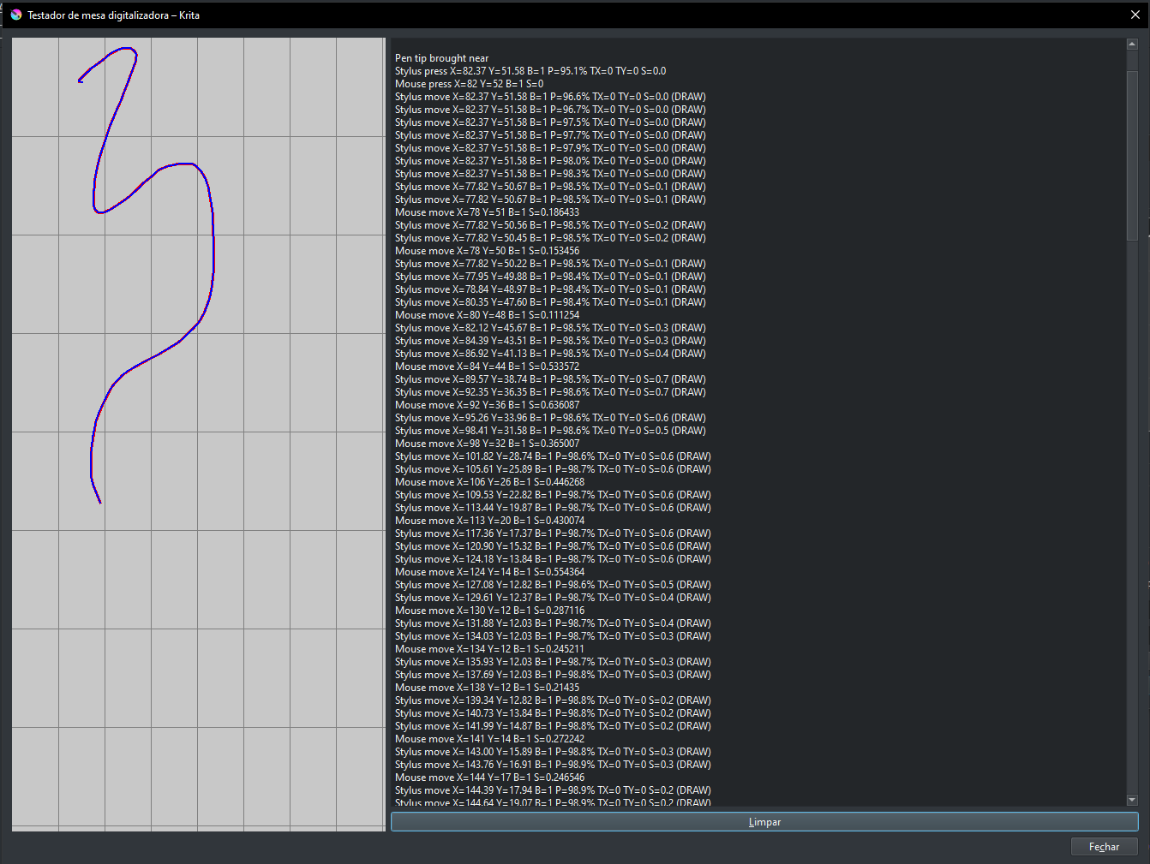This screenshot has width=1150, height=864.
Task: Click the Limpar button to clear log
Action: tap(764, 822)
